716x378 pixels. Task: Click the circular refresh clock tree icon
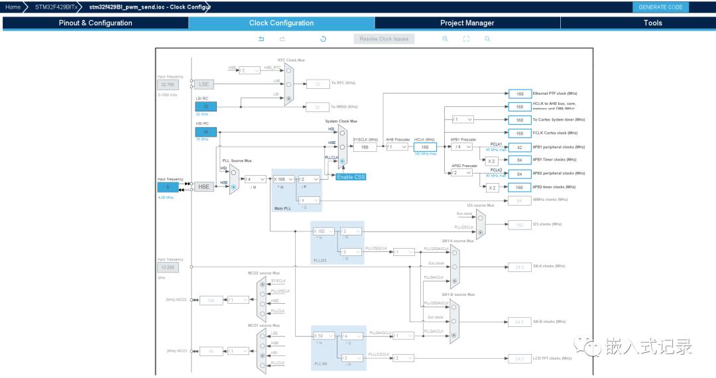coord(324,39)
